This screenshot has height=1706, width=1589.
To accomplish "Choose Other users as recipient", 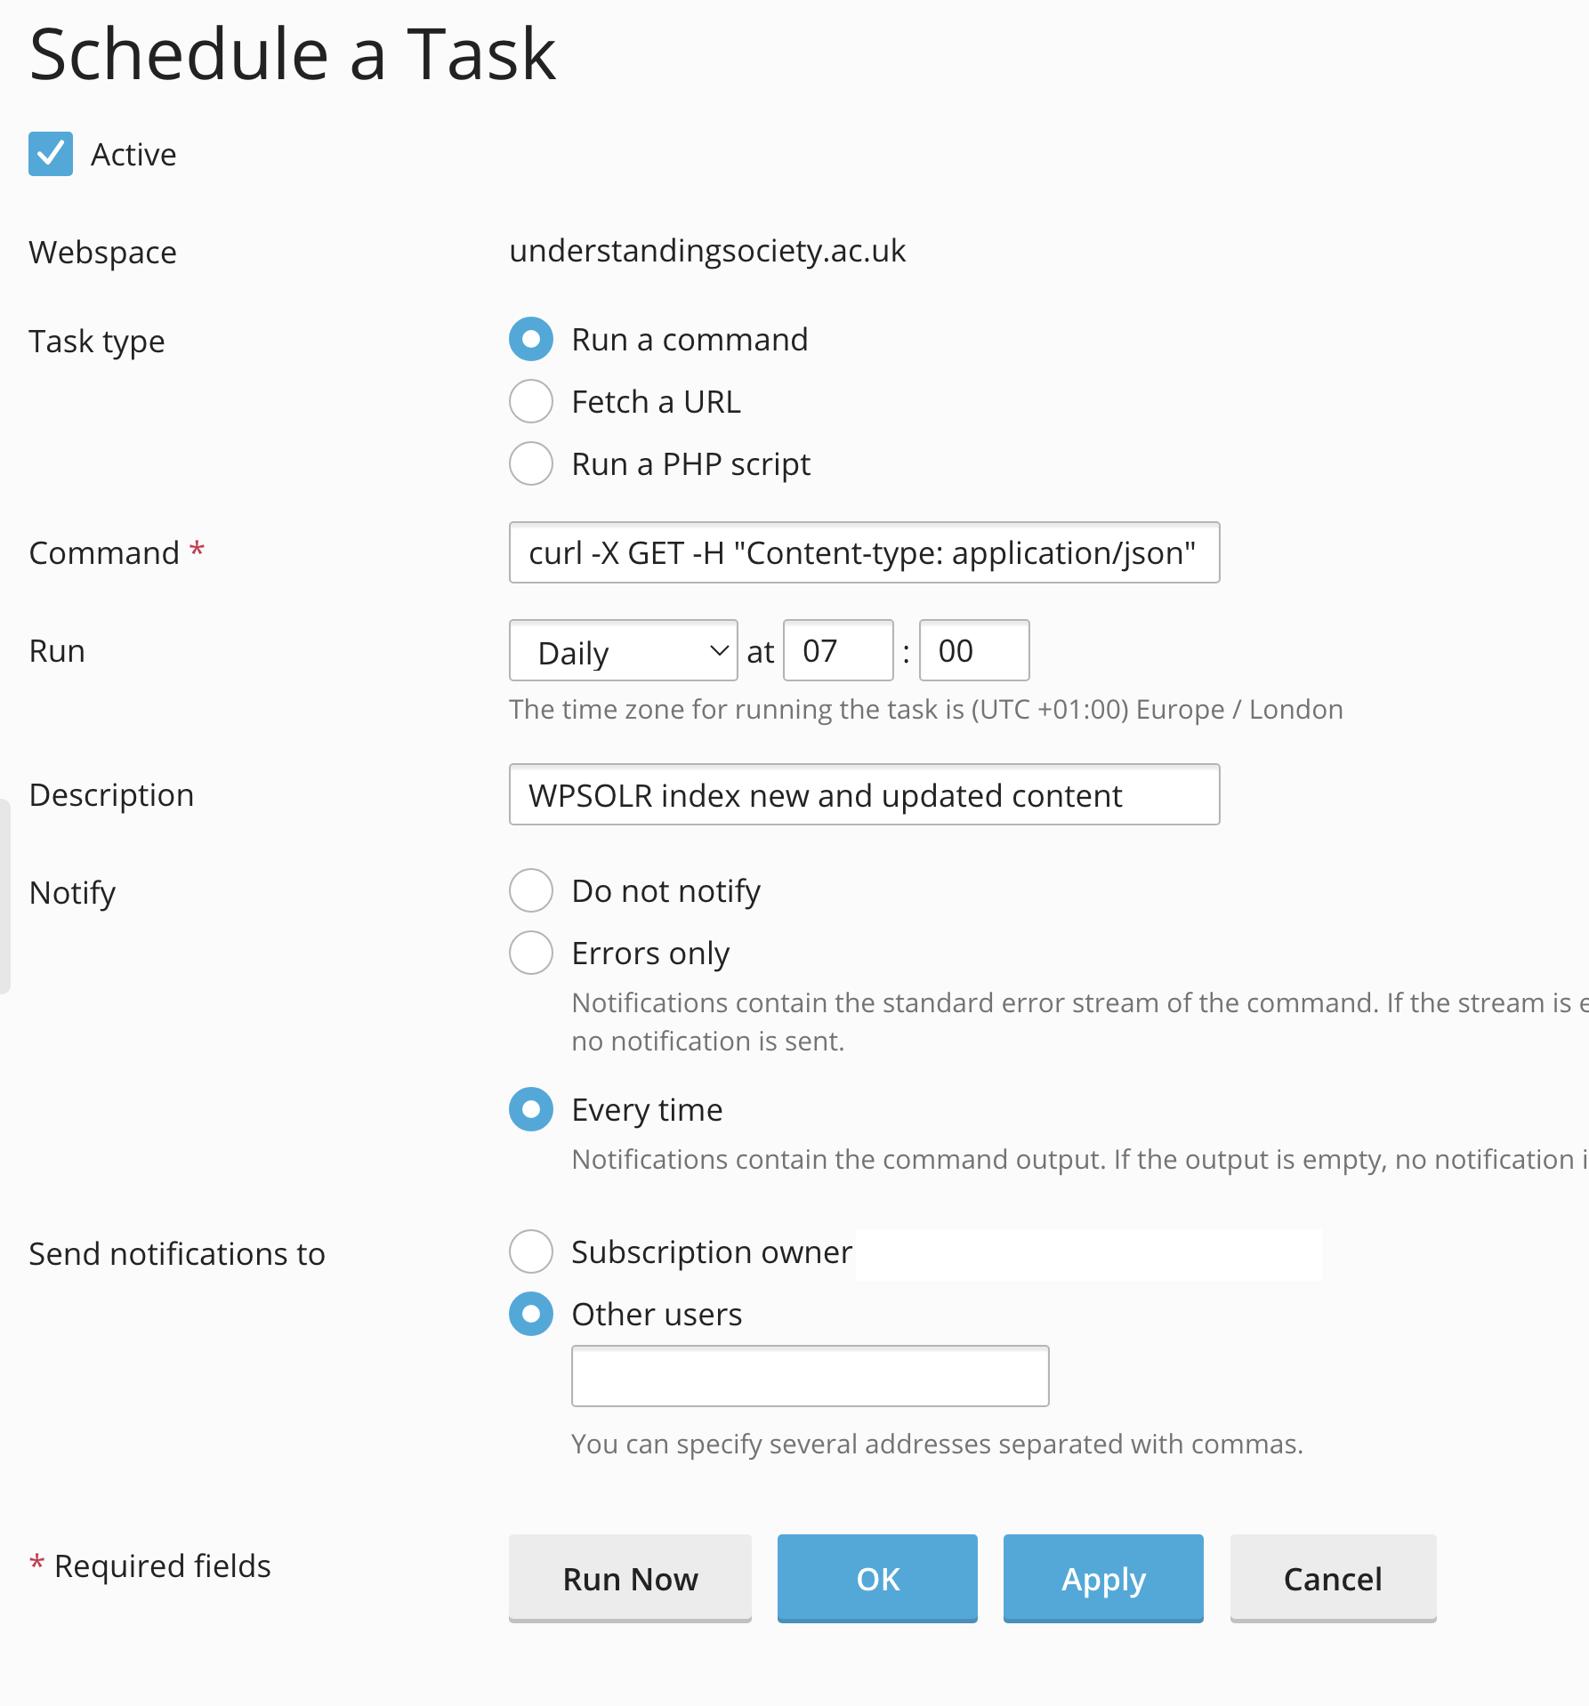I will pos(531,1314).
